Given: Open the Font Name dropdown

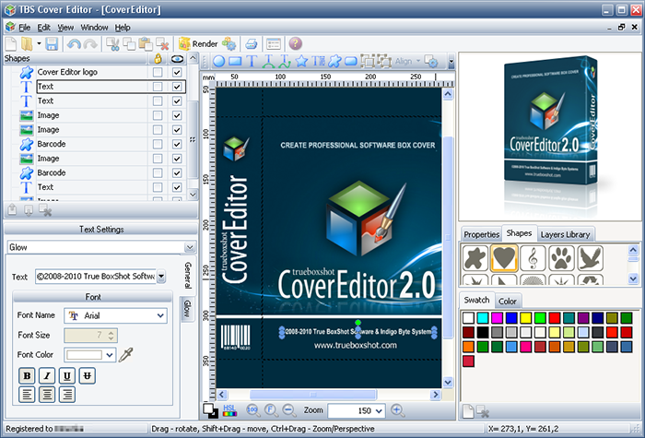Looking at the screenshot, I should [x=160, y=315].
